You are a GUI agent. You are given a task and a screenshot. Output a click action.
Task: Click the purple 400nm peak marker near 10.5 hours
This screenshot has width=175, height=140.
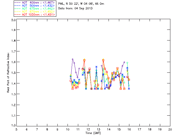(72, 59)
